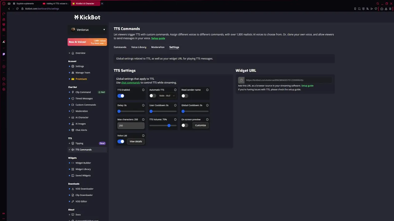The height and width of the screenshot is (221, 394).
Task: Open the chat commands link
Action: pyautogui.click(x=131, y=83)
